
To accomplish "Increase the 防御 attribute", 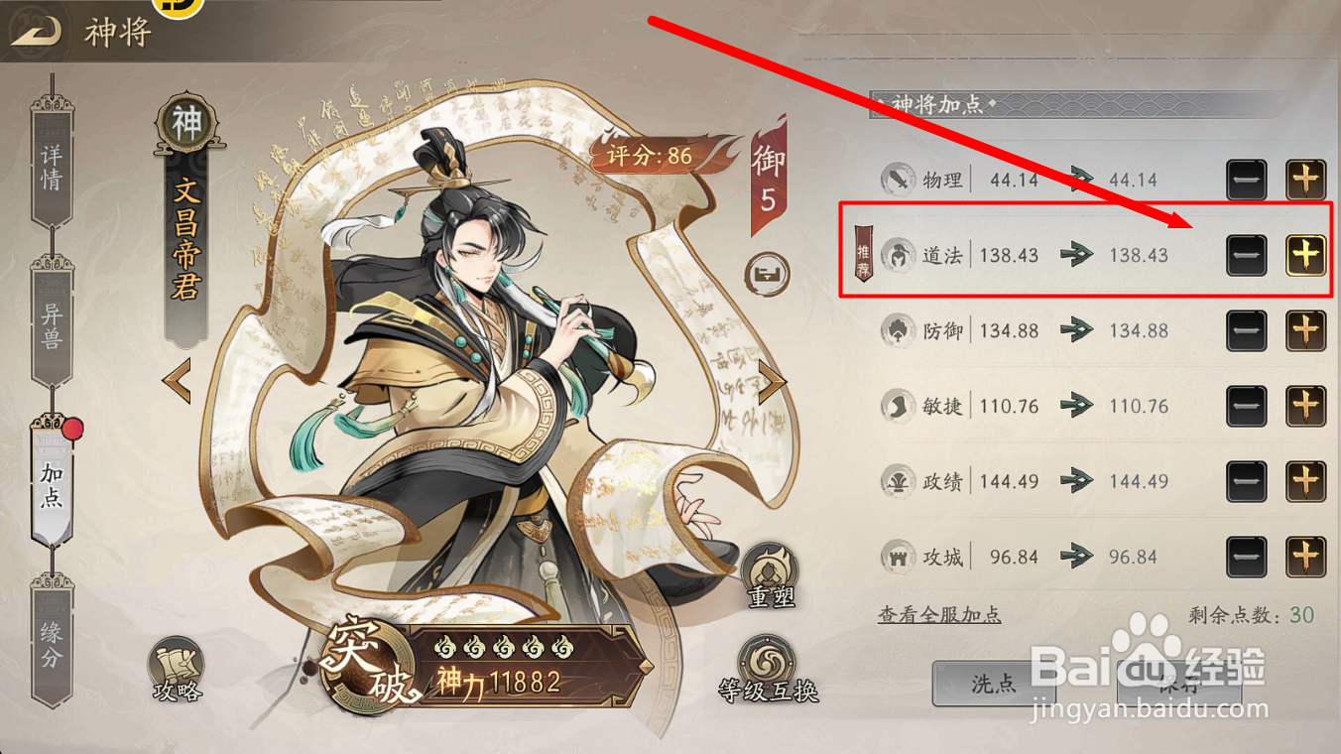I will click(1306, 330).
